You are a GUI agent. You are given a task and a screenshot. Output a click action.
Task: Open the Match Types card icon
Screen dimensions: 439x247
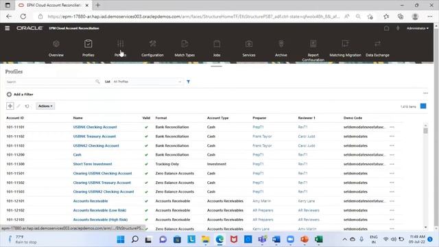pyautogui.click(x=185, y=44)
